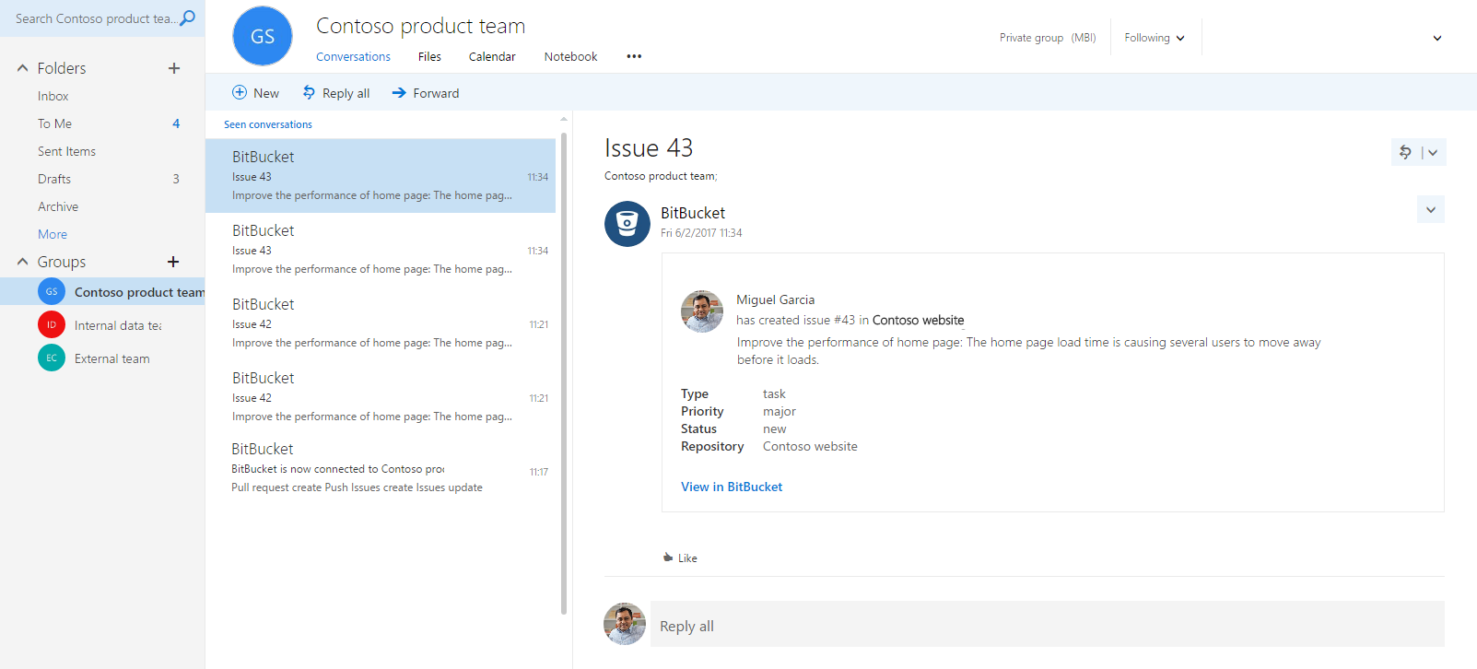Select the External team EC avatar
The width and height of the screenshot is (1477, 669).
pos(52,358)
